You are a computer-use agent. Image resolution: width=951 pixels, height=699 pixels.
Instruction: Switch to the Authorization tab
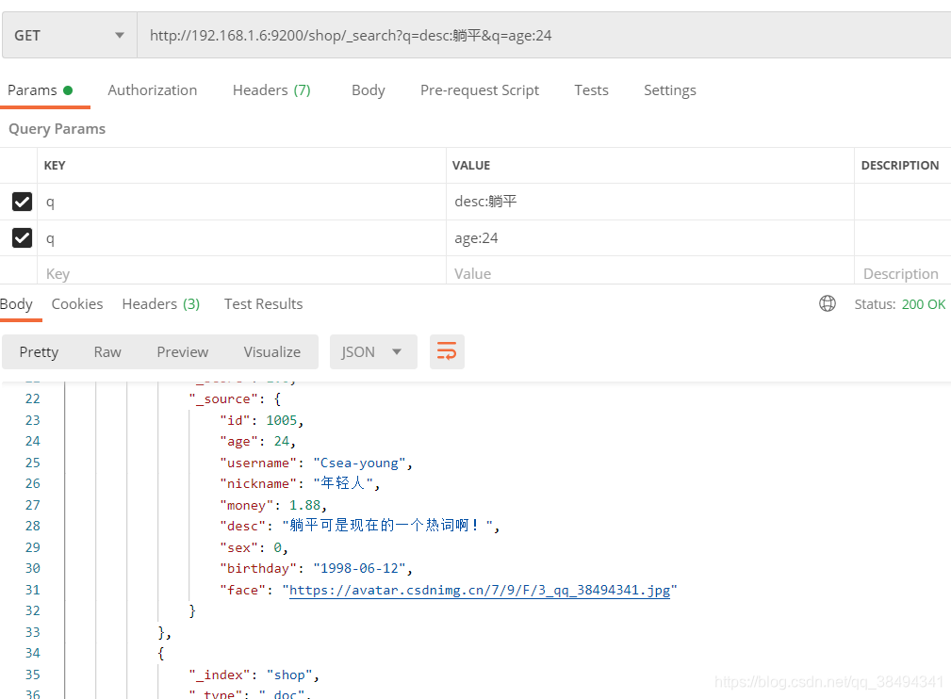(x=153, y=90)
